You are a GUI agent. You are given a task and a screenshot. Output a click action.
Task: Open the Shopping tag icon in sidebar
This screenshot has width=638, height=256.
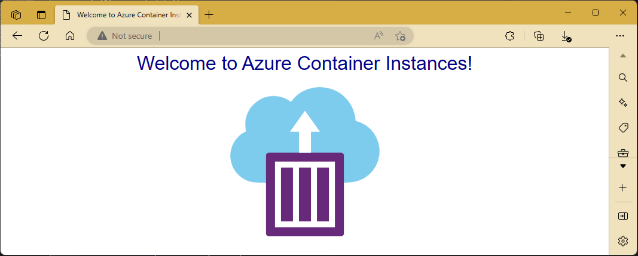[622, 128]
